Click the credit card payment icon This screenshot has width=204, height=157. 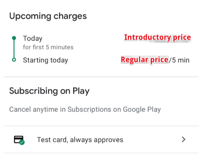pyautogui.click(x=19, y=140)
